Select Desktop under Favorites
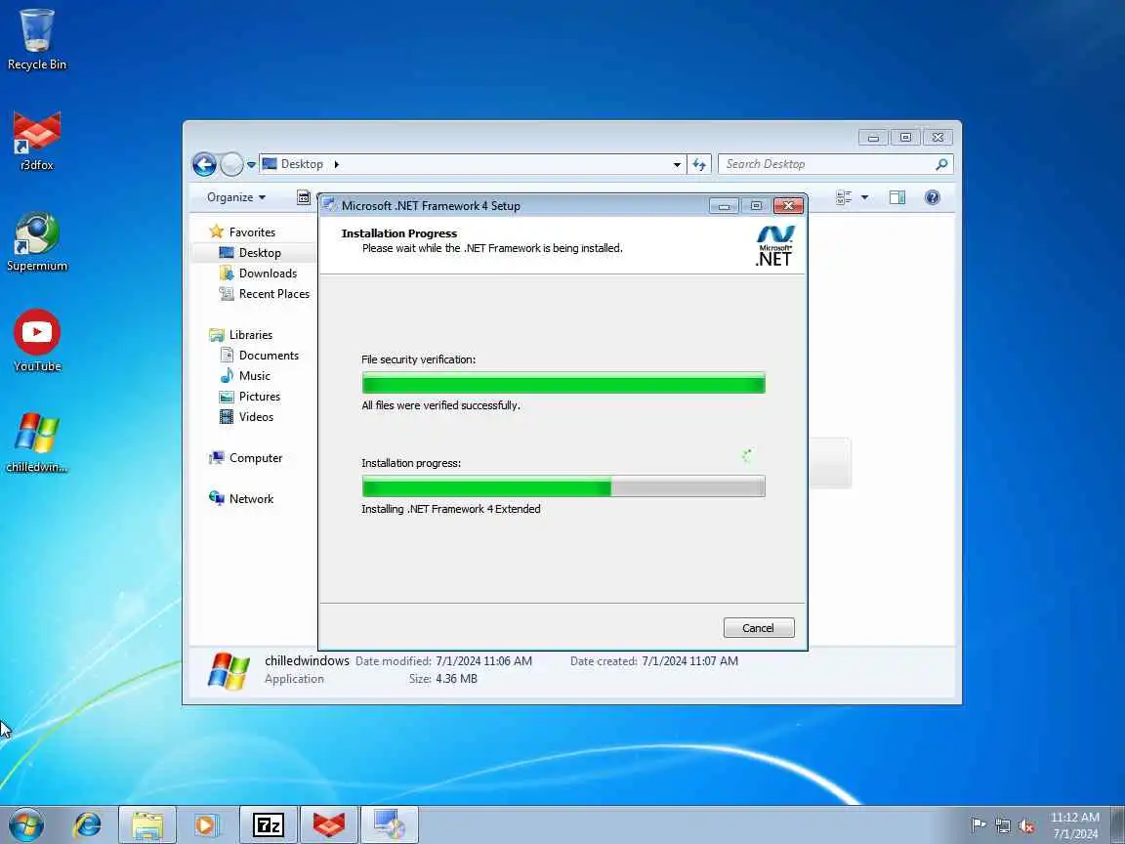The height and width of the screenshot is (844, 1125). 250,253
